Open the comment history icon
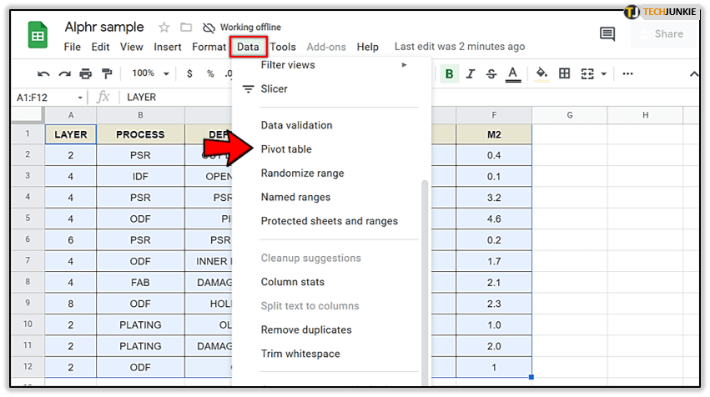The image size is (710, 397). 607,33
